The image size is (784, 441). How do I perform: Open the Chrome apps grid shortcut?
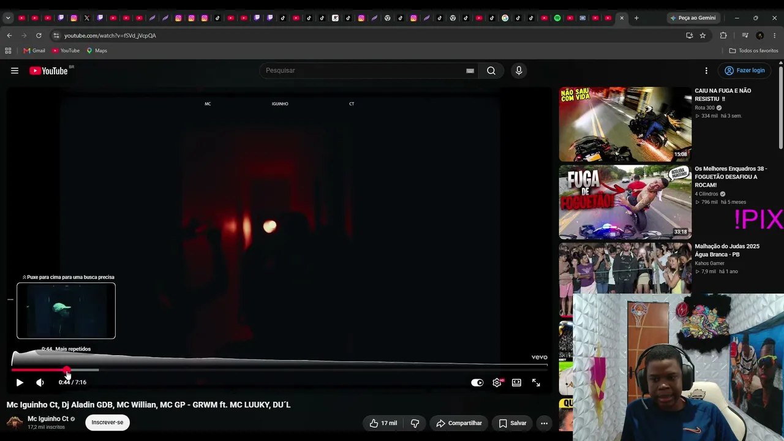click(8, 51)
